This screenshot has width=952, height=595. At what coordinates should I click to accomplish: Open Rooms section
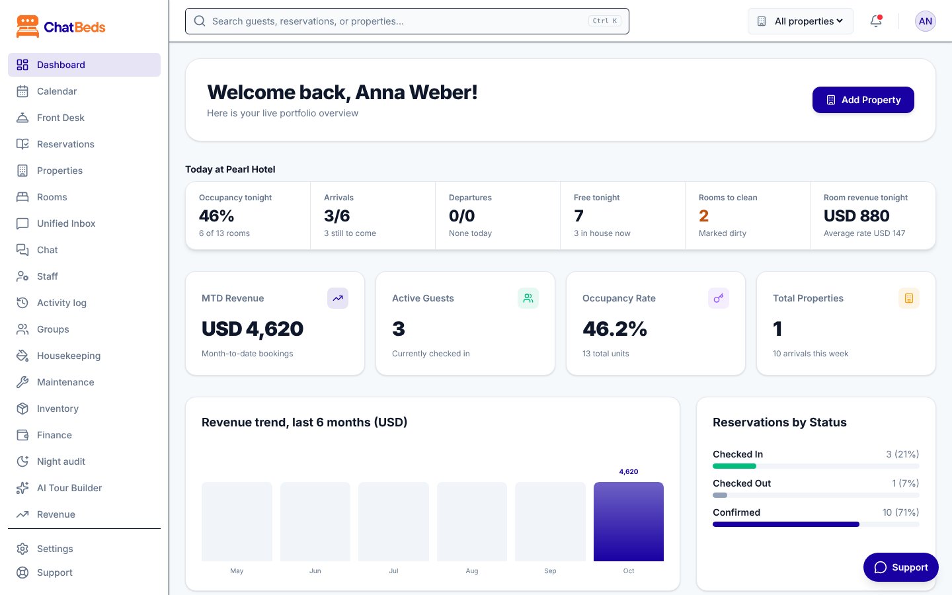point(84,197)
